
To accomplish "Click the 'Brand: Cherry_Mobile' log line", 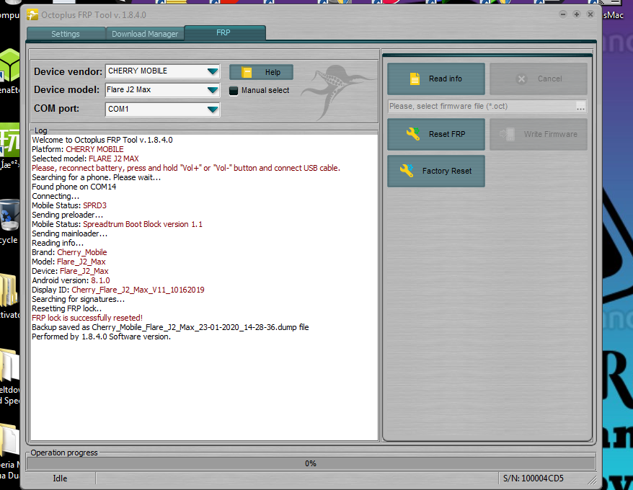I will [69, 252].
